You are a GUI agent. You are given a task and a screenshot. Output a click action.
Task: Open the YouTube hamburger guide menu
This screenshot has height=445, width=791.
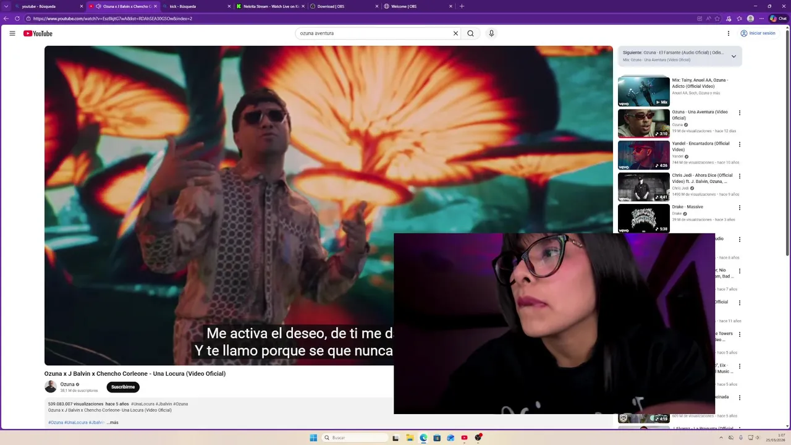click(x=12, y=33)
